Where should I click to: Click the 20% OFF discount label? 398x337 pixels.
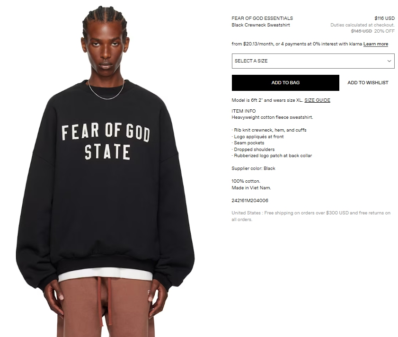pos(384,31)
